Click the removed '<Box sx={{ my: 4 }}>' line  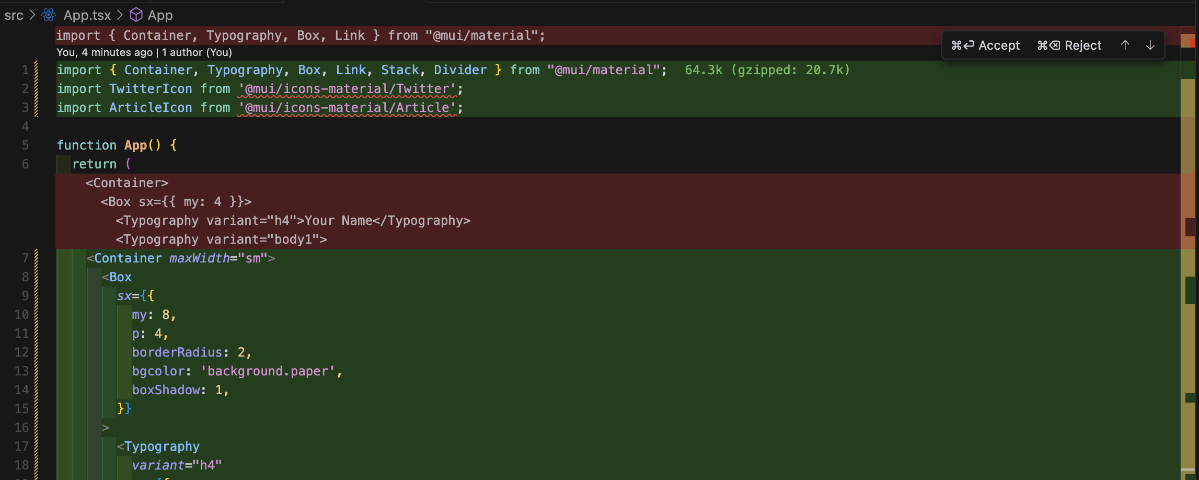[176, 202]
